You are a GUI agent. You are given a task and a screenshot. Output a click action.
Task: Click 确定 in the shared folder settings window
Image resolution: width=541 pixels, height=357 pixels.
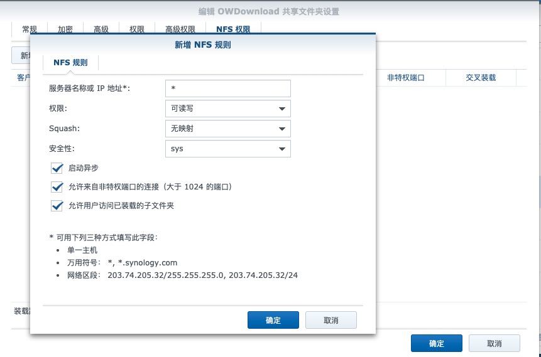point(436,344)
